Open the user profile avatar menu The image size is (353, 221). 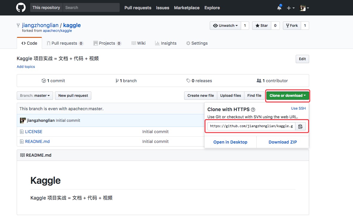tap(304, 8)
